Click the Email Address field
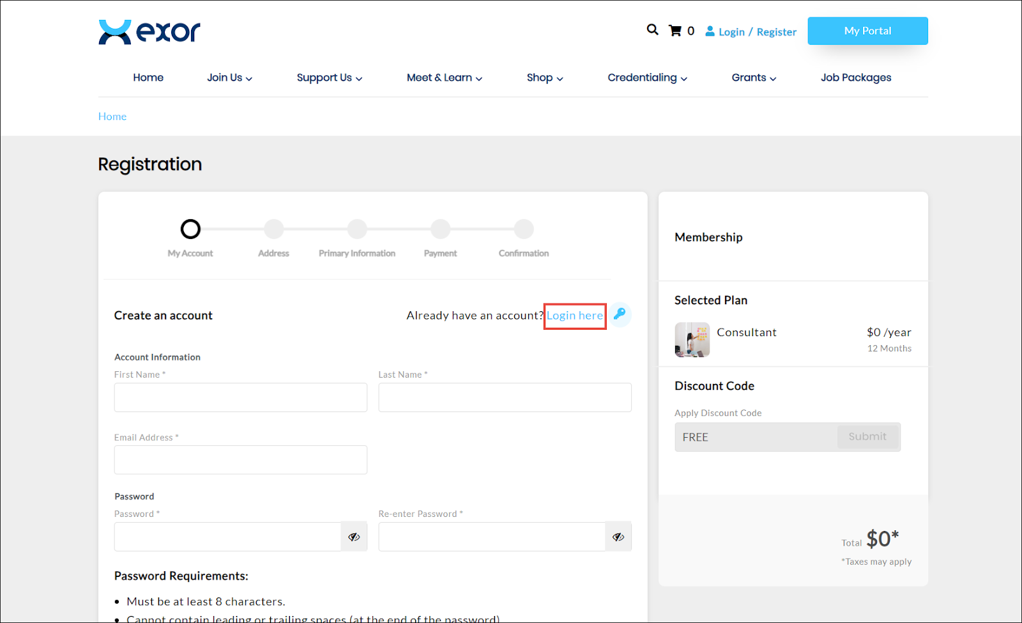1022x623 pixels. coord(240,460)
